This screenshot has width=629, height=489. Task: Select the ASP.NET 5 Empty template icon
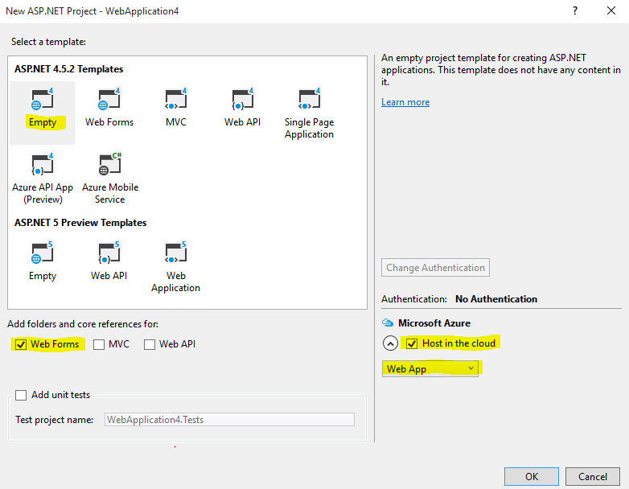pyautogui.click(x=43, y=254)
